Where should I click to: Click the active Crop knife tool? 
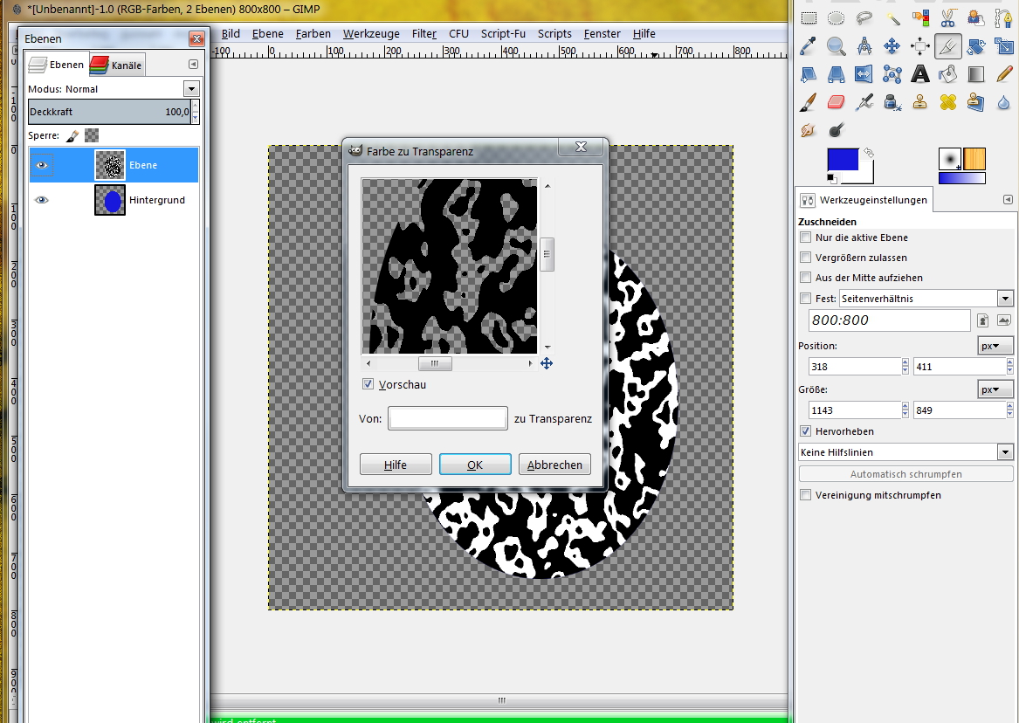pyautogui.click(x=948, y=46)
